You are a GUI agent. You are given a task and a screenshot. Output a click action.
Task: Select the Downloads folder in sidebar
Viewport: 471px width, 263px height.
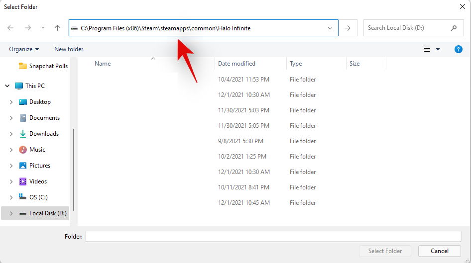pyautogui.click(x=44, y=134)
